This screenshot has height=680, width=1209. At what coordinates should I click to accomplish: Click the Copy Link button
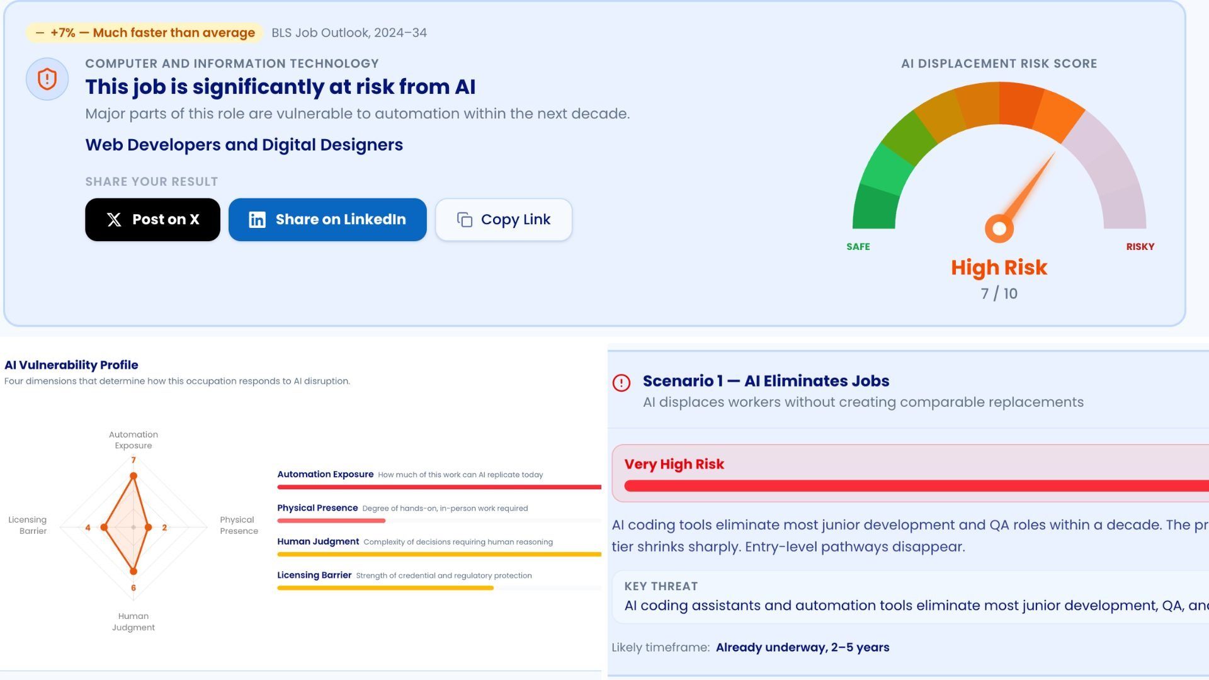point(503,220)
